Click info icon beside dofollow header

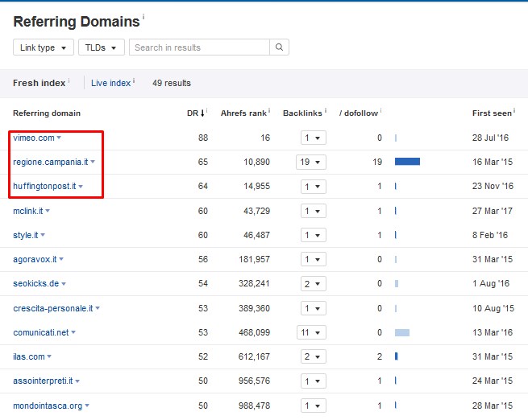pos(380,111)
